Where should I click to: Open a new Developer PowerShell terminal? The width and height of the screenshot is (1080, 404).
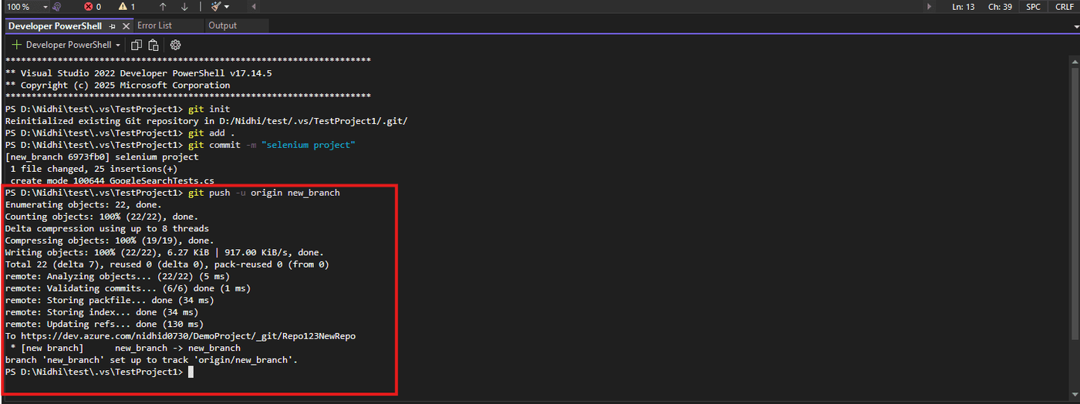click(62, 45)
